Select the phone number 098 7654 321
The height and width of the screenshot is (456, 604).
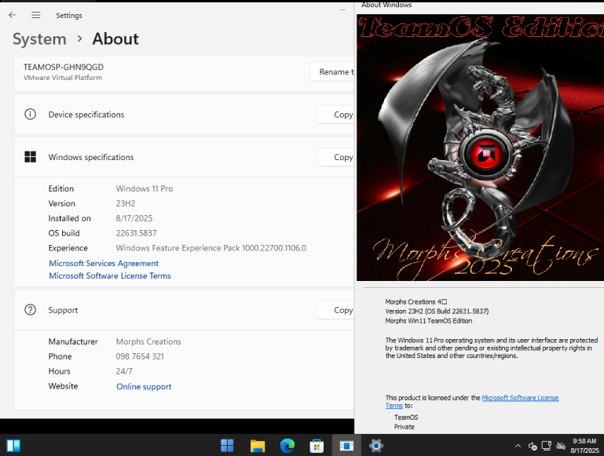click(x=140, y=357)
